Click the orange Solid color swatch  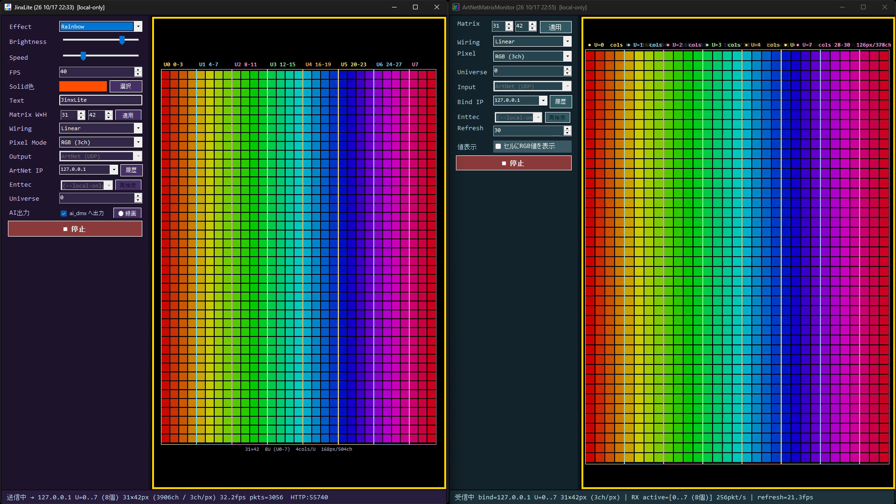[83, 86]
